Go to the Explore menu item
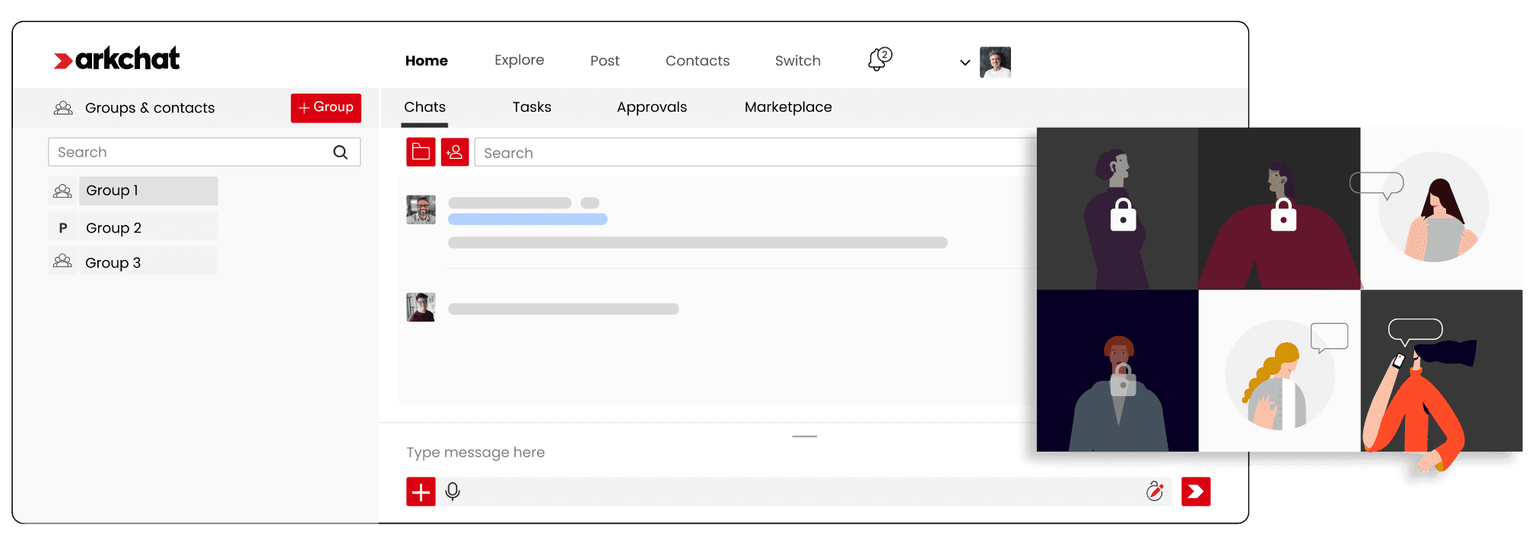This screenshot has width=1529, height=555. [x=520, y=60]
